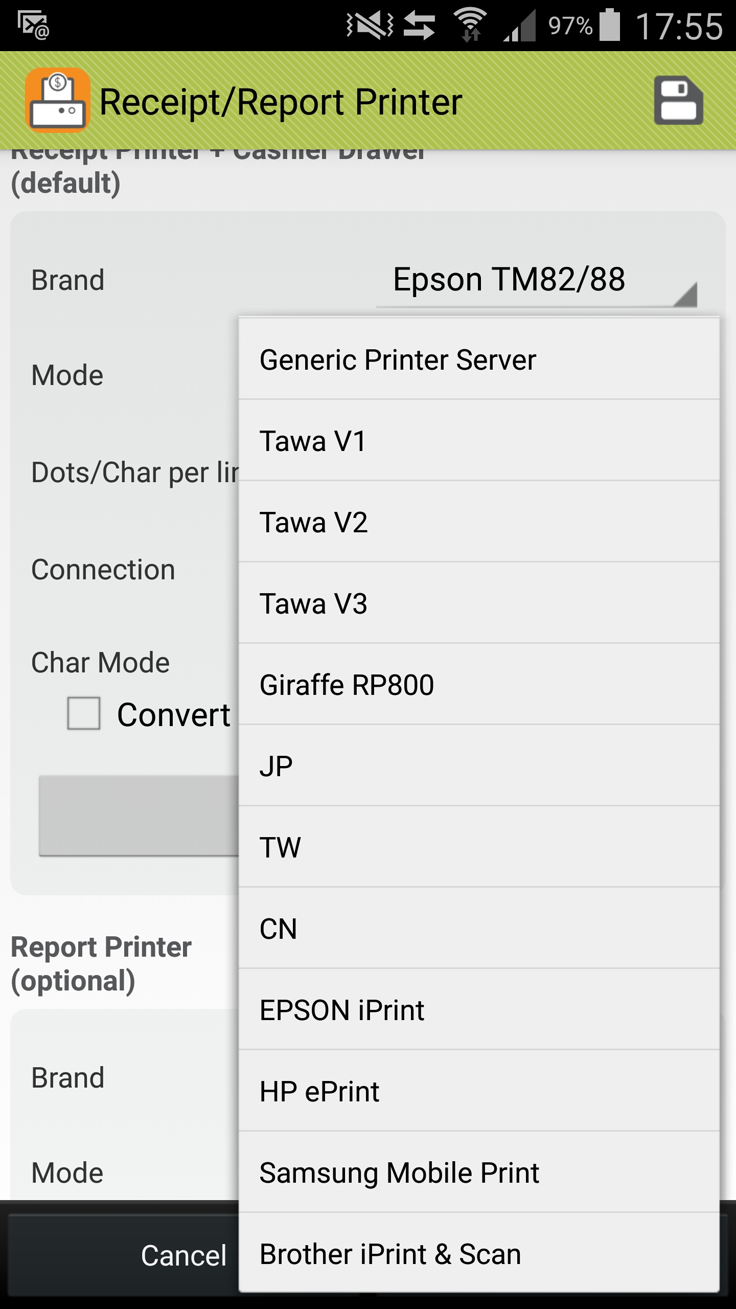
Task: Tap the Report Printer (optional) heading
Action: (101, 964)
